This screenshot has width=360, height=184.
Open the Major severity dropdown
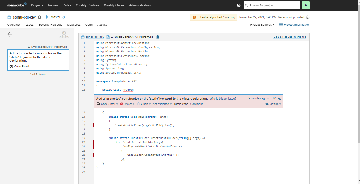(128, 104)
